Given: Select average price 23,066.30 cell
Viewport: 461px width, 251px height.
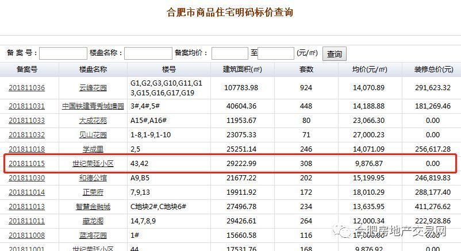Looking at the screenshot, I should pyautogui.click(x=368, y=120).
